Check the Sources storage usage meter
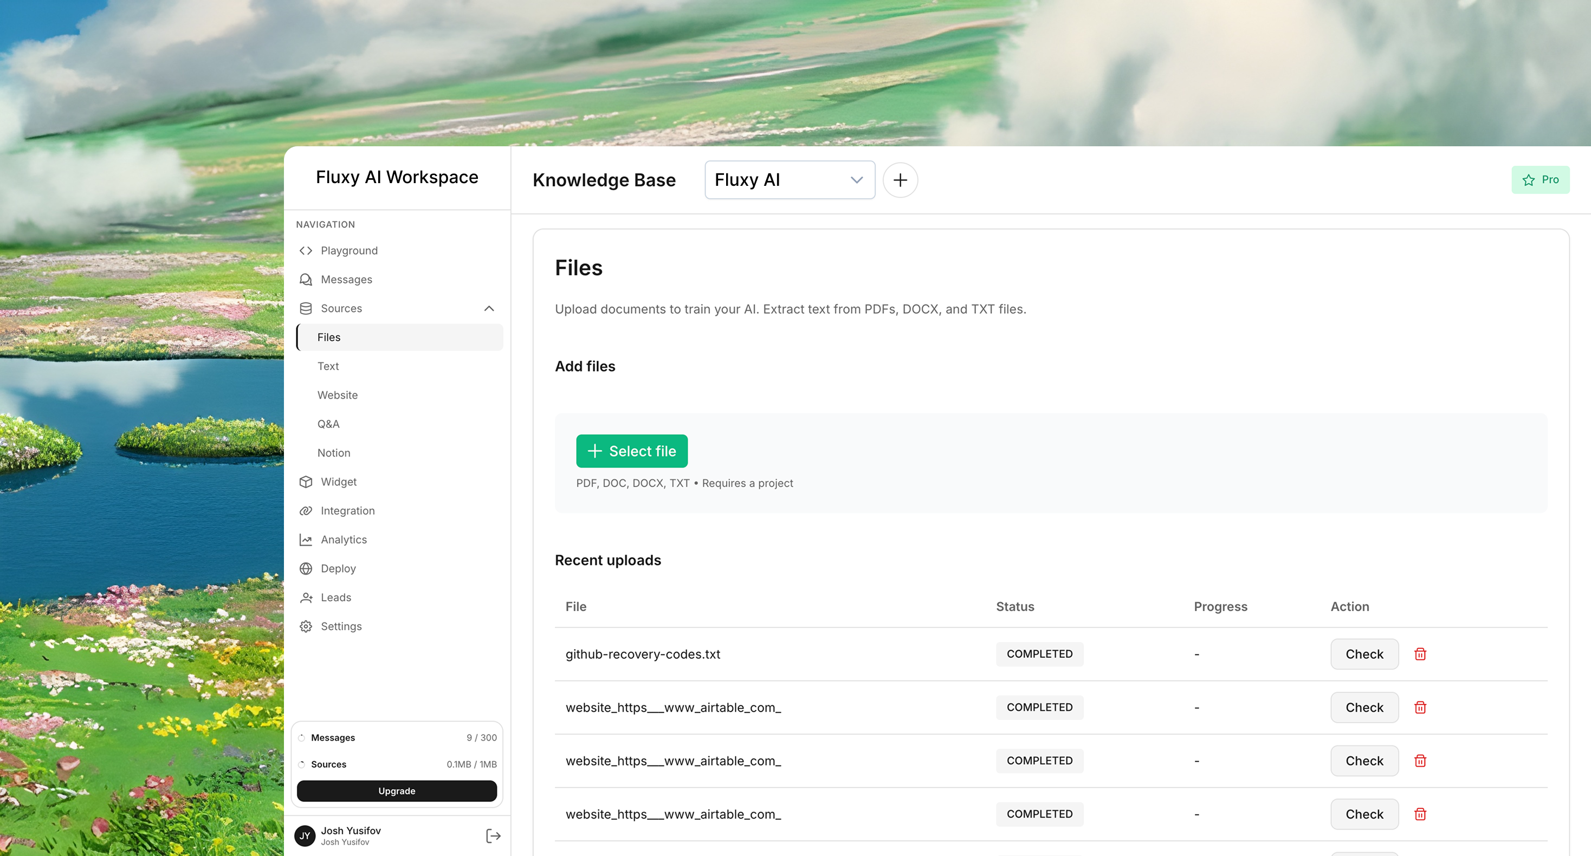Image resolution: width=1591 pixels, height=856 pixels. point(397,764)
